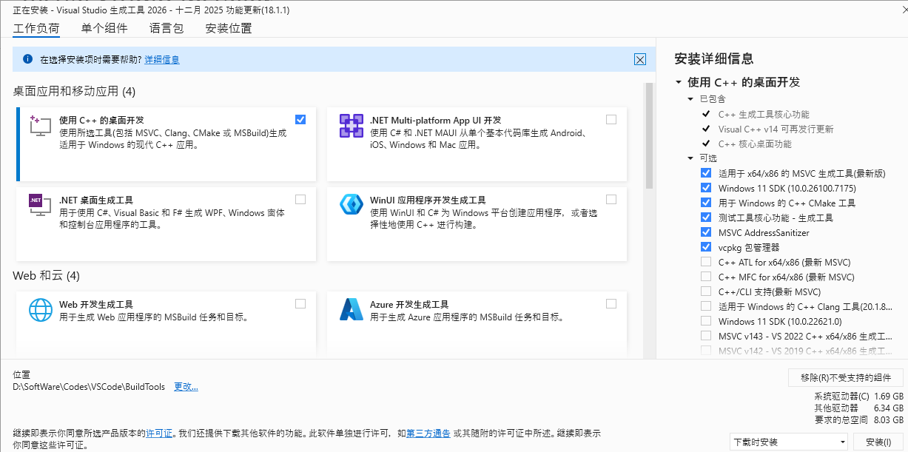
Task: Click the .NET Multi-platform App UI 开发 card title
Action: coord(436,120)
